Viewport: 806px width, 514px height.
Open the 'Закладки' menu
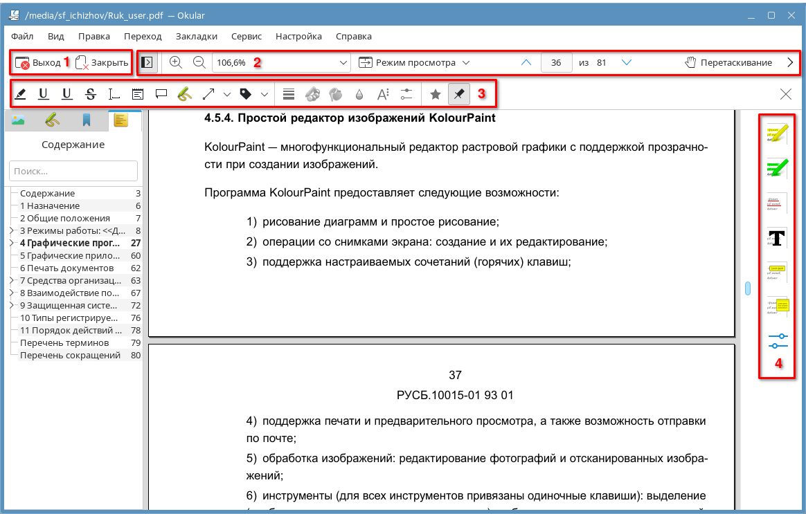[197, 36]
